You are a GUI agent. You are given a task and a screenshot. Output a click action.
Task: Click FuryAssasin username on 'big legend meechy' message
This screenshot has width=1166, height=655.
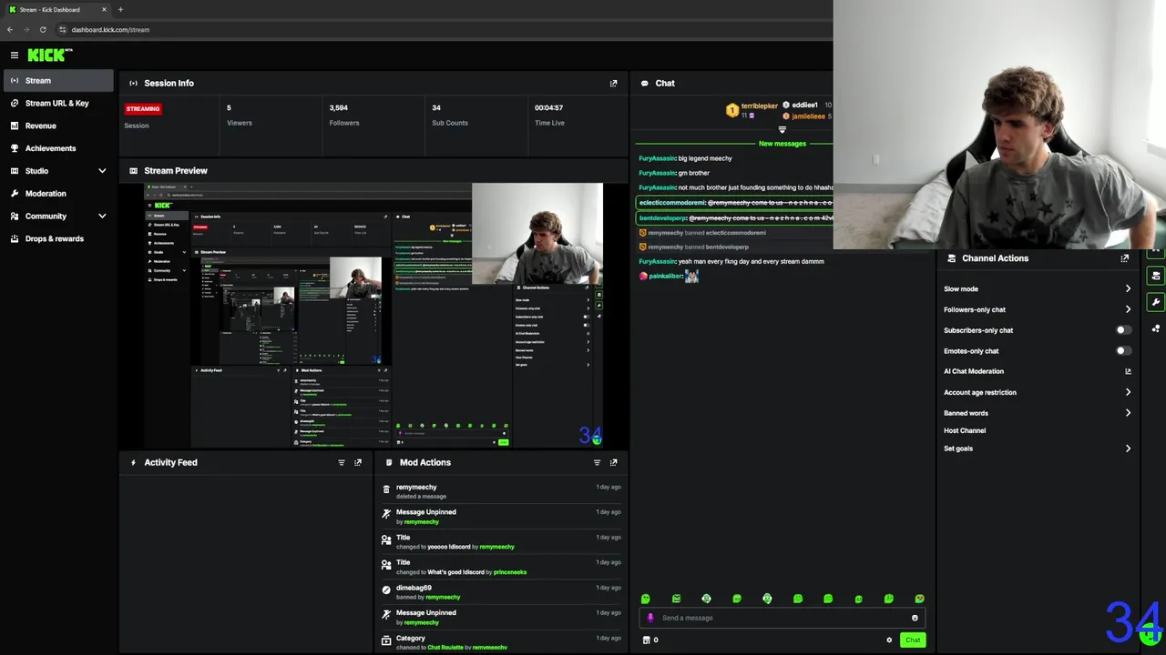click(657, 158)
